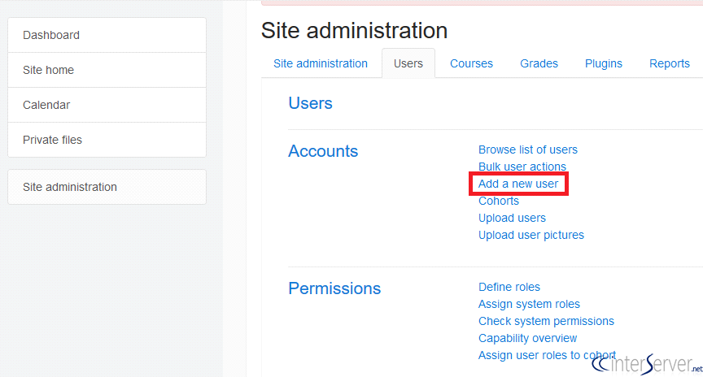Open Assign user roles to cohort
The image size is (703, 377).
click(x=547, y=355)
